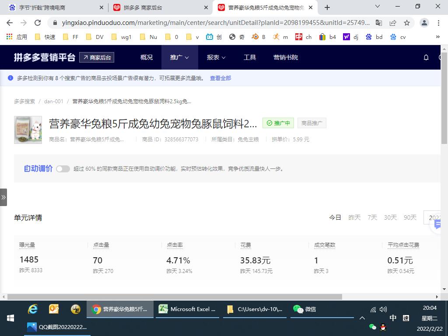Click the 推广中 status badge
This screenshot has width=448, height=336.
[x=278, y=123]
